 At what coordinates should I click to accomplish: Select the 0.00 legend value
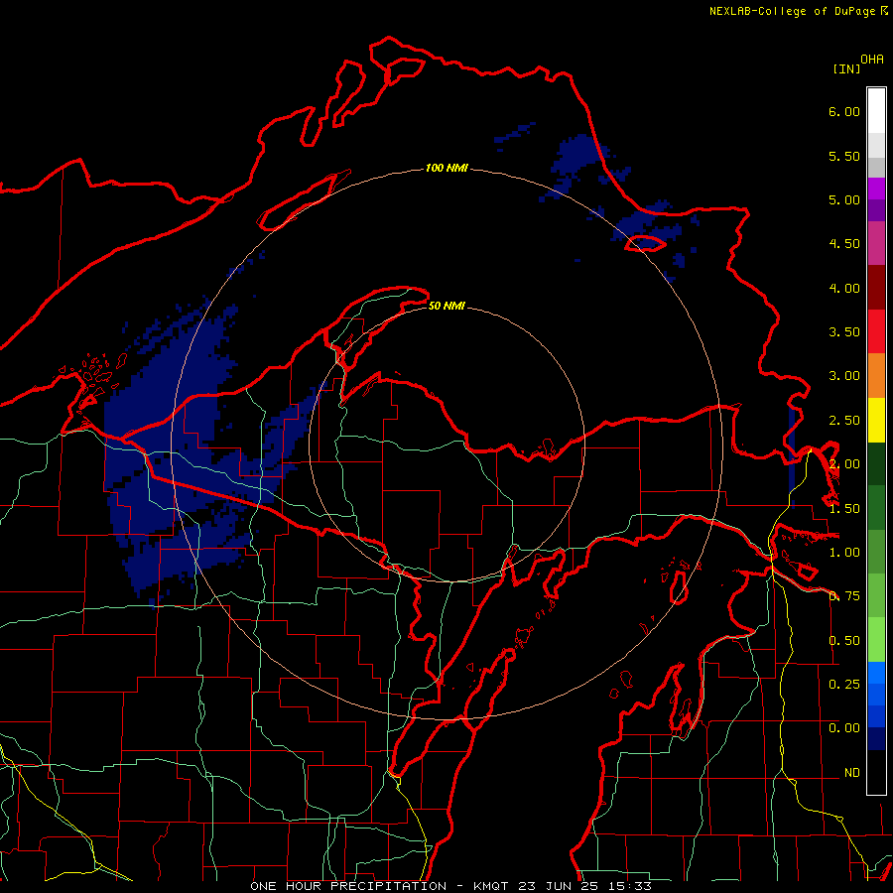[844, 728]
